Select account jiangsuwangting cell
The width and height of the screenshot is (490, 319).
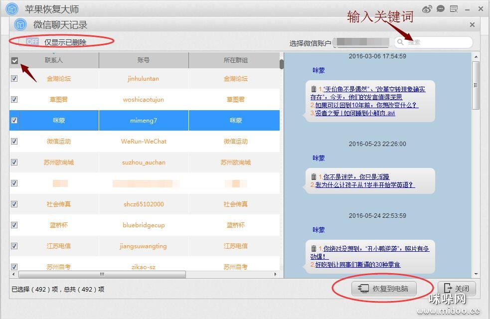pyautogui.click(x=144, y=246)
